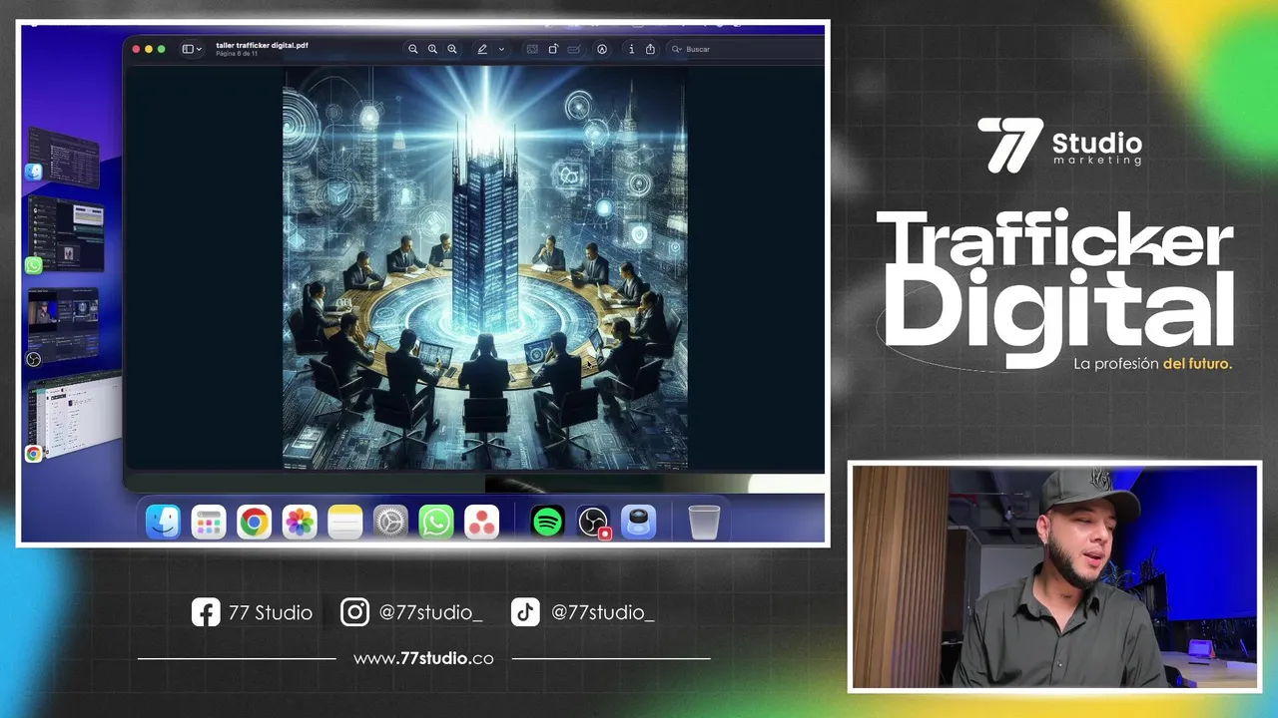Click the TikTok @77studio_ handle

pyautogui.click(x=583, y=612)
